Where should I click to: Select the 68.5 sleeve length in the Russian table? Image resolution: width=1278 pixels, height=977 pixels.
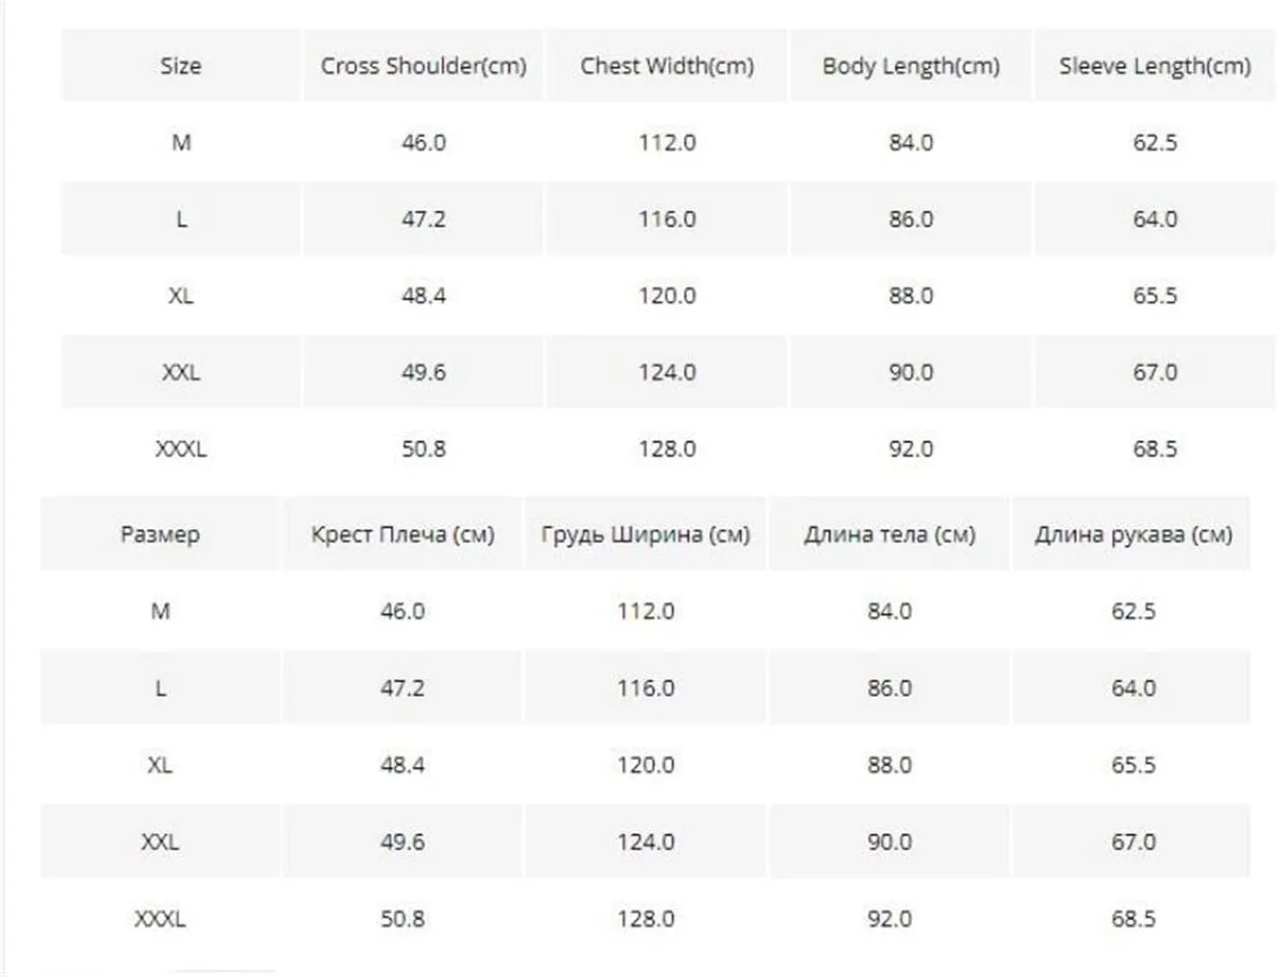point(1133,919)
